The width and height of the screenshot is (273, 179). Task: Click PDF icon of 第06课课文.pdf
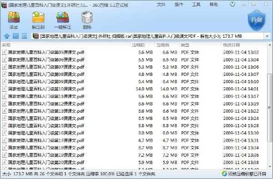click(5, 60)
